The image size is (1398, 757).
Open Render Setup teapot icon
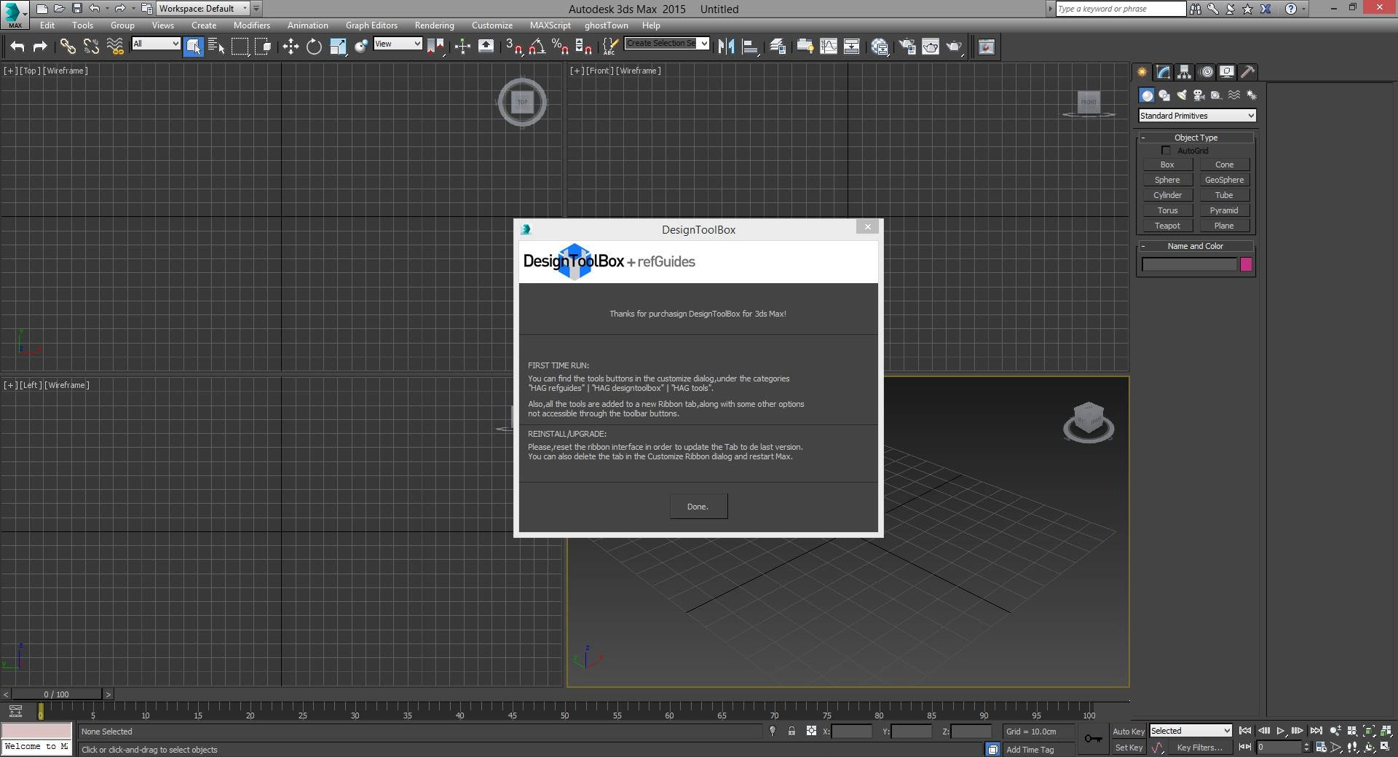[x=907, y=47]
